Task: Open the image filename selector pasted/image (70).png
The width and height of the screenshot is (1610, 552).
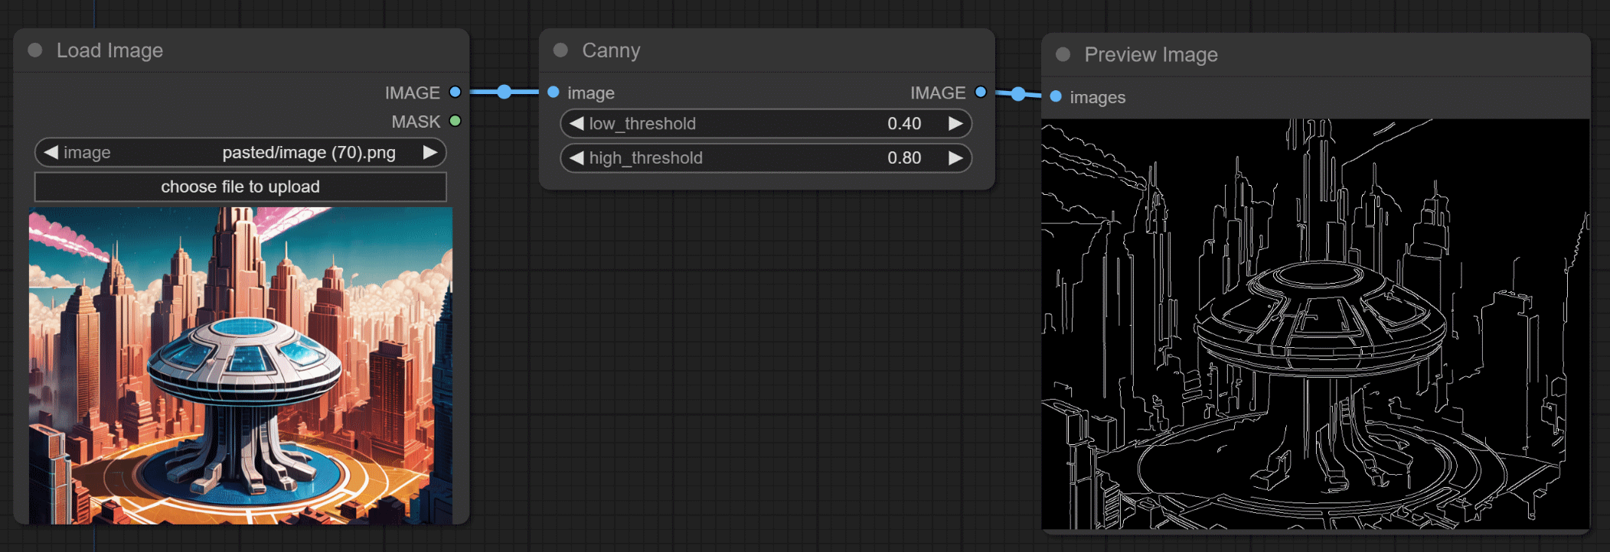Action: click(309, 152)
